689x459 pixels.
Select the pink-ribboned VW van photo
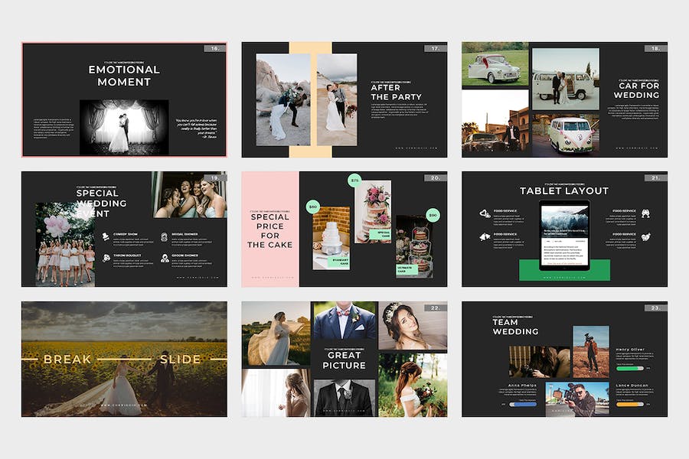[566, 135]
